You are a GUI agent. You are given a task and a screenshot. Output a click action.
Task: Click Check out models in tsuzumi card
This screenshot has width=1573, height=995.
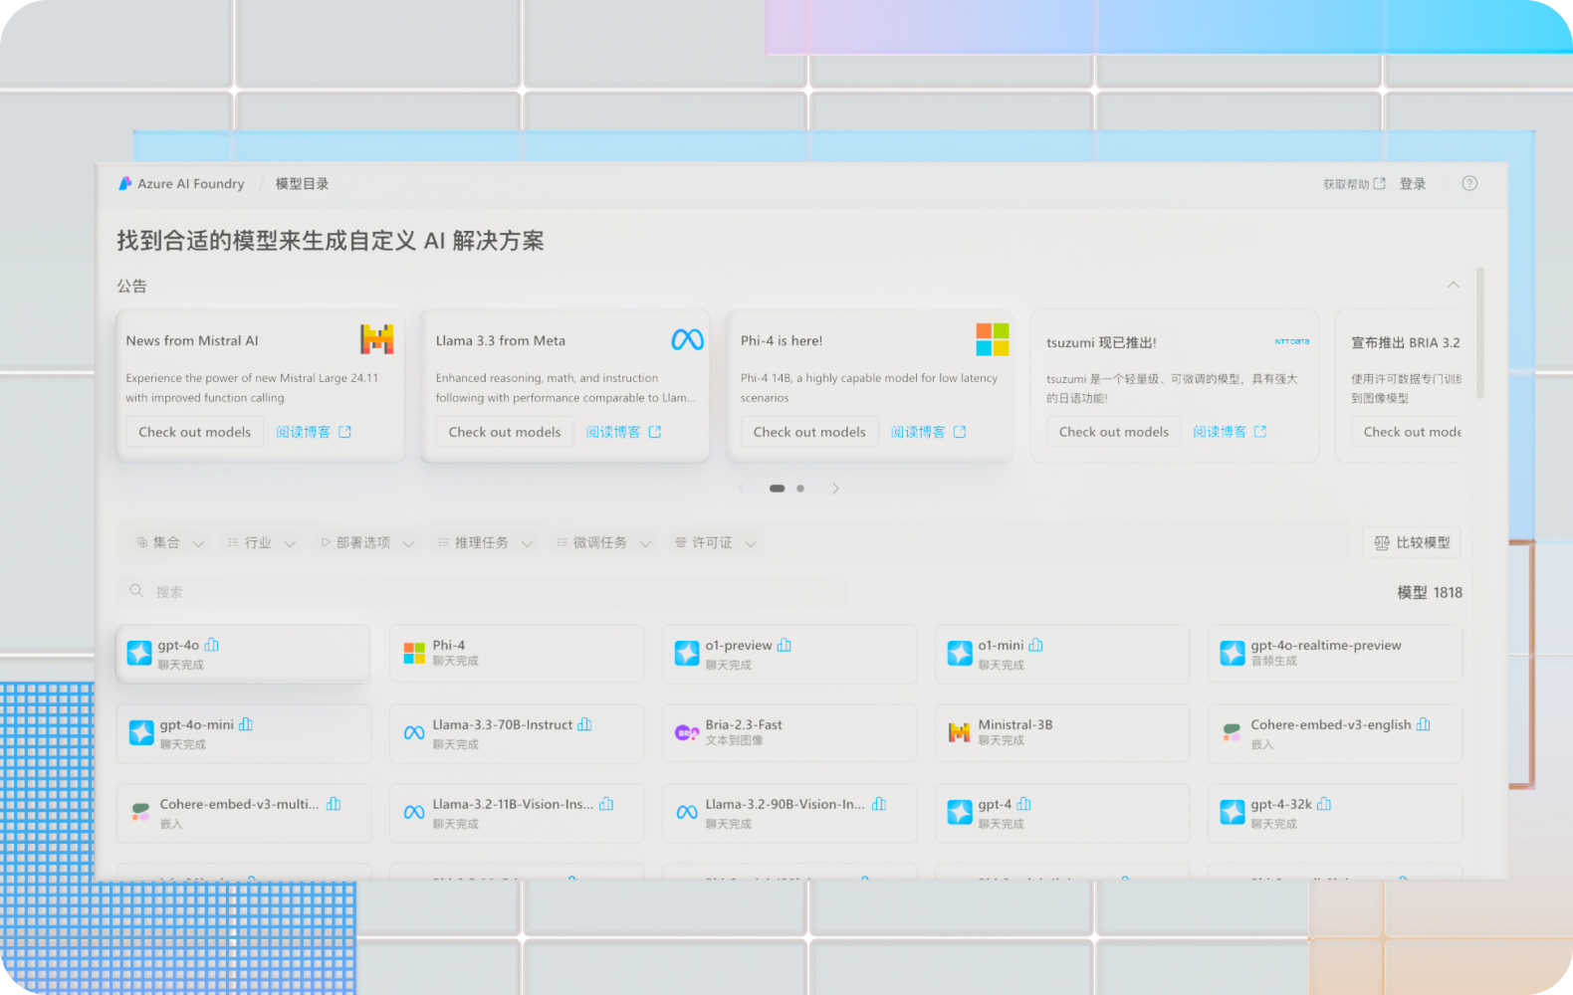pyautogui.click(x=1114, y=432)
